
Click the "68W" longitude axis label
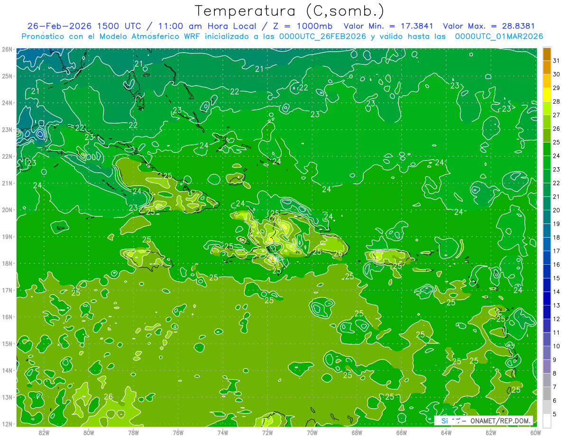(x=357, y=432)
